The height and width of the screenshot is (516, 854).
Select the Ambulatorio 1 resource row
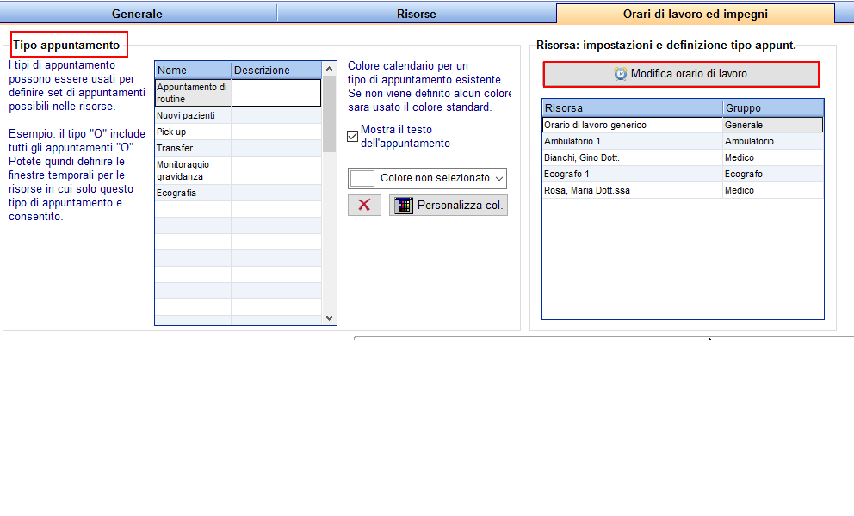(683, 141)
